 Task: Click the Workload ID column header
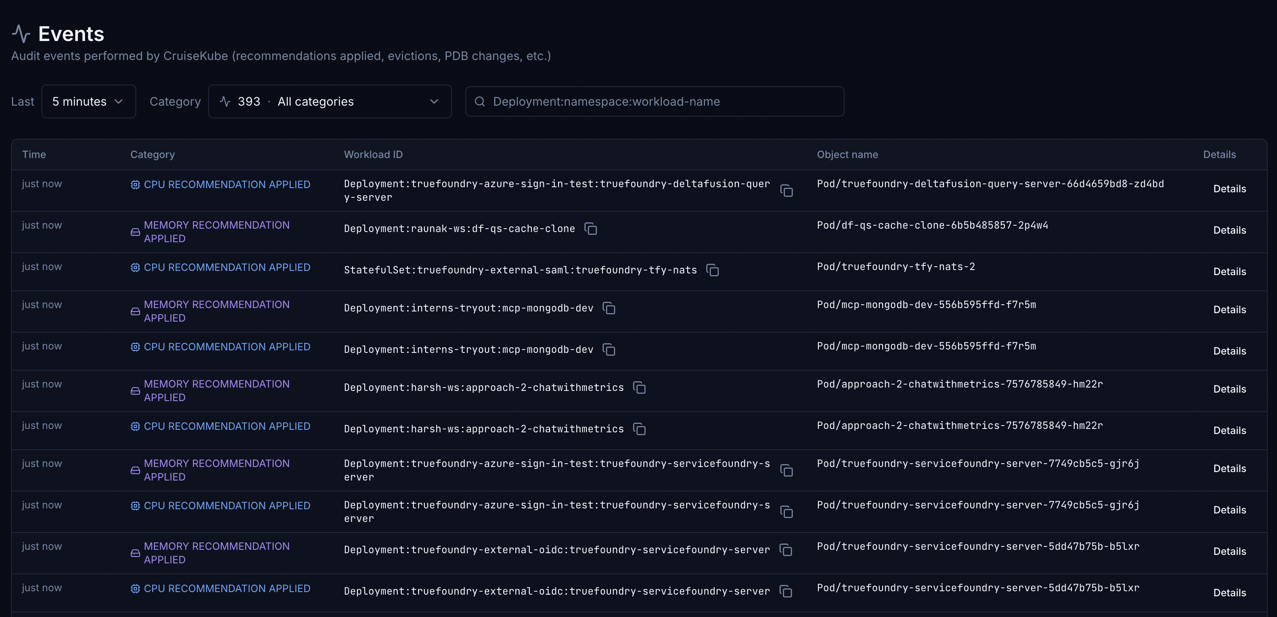pos(373,154)
